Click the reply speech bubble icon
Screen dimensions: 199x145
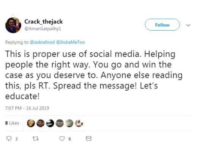pos(9,139)
